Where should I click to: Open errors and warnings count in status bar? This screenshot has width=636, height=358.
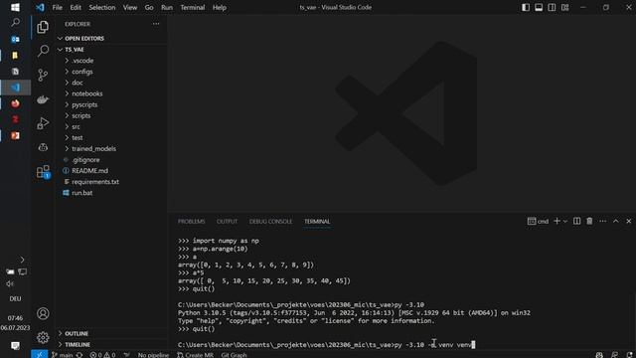coord(102,355)
